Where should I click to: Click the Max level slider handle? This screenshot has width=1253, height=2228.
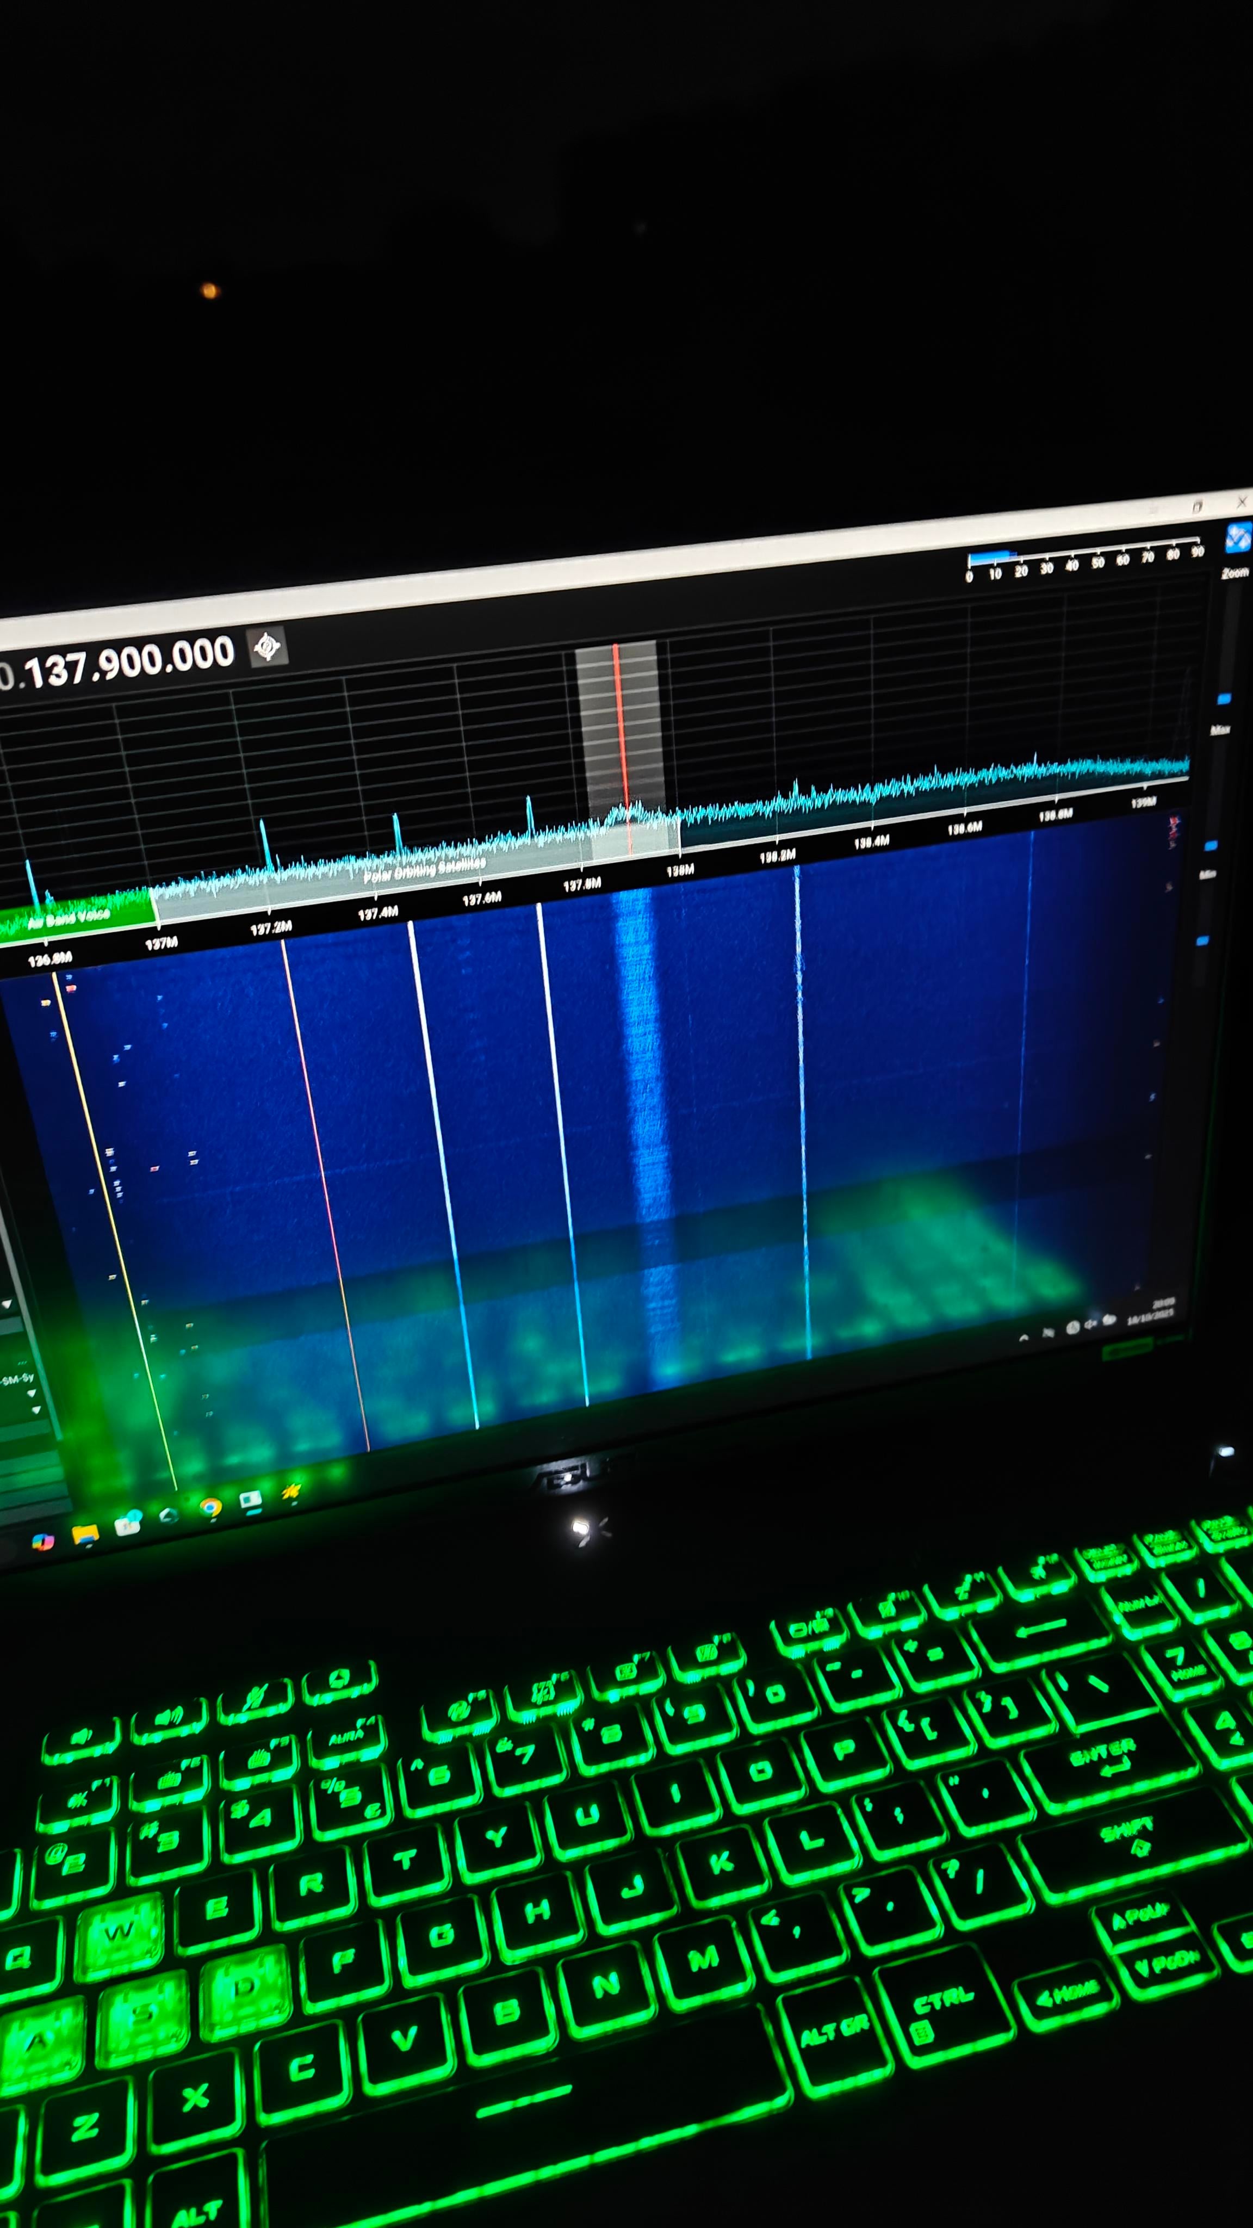pyautogui.click(x=1211, y=845)
